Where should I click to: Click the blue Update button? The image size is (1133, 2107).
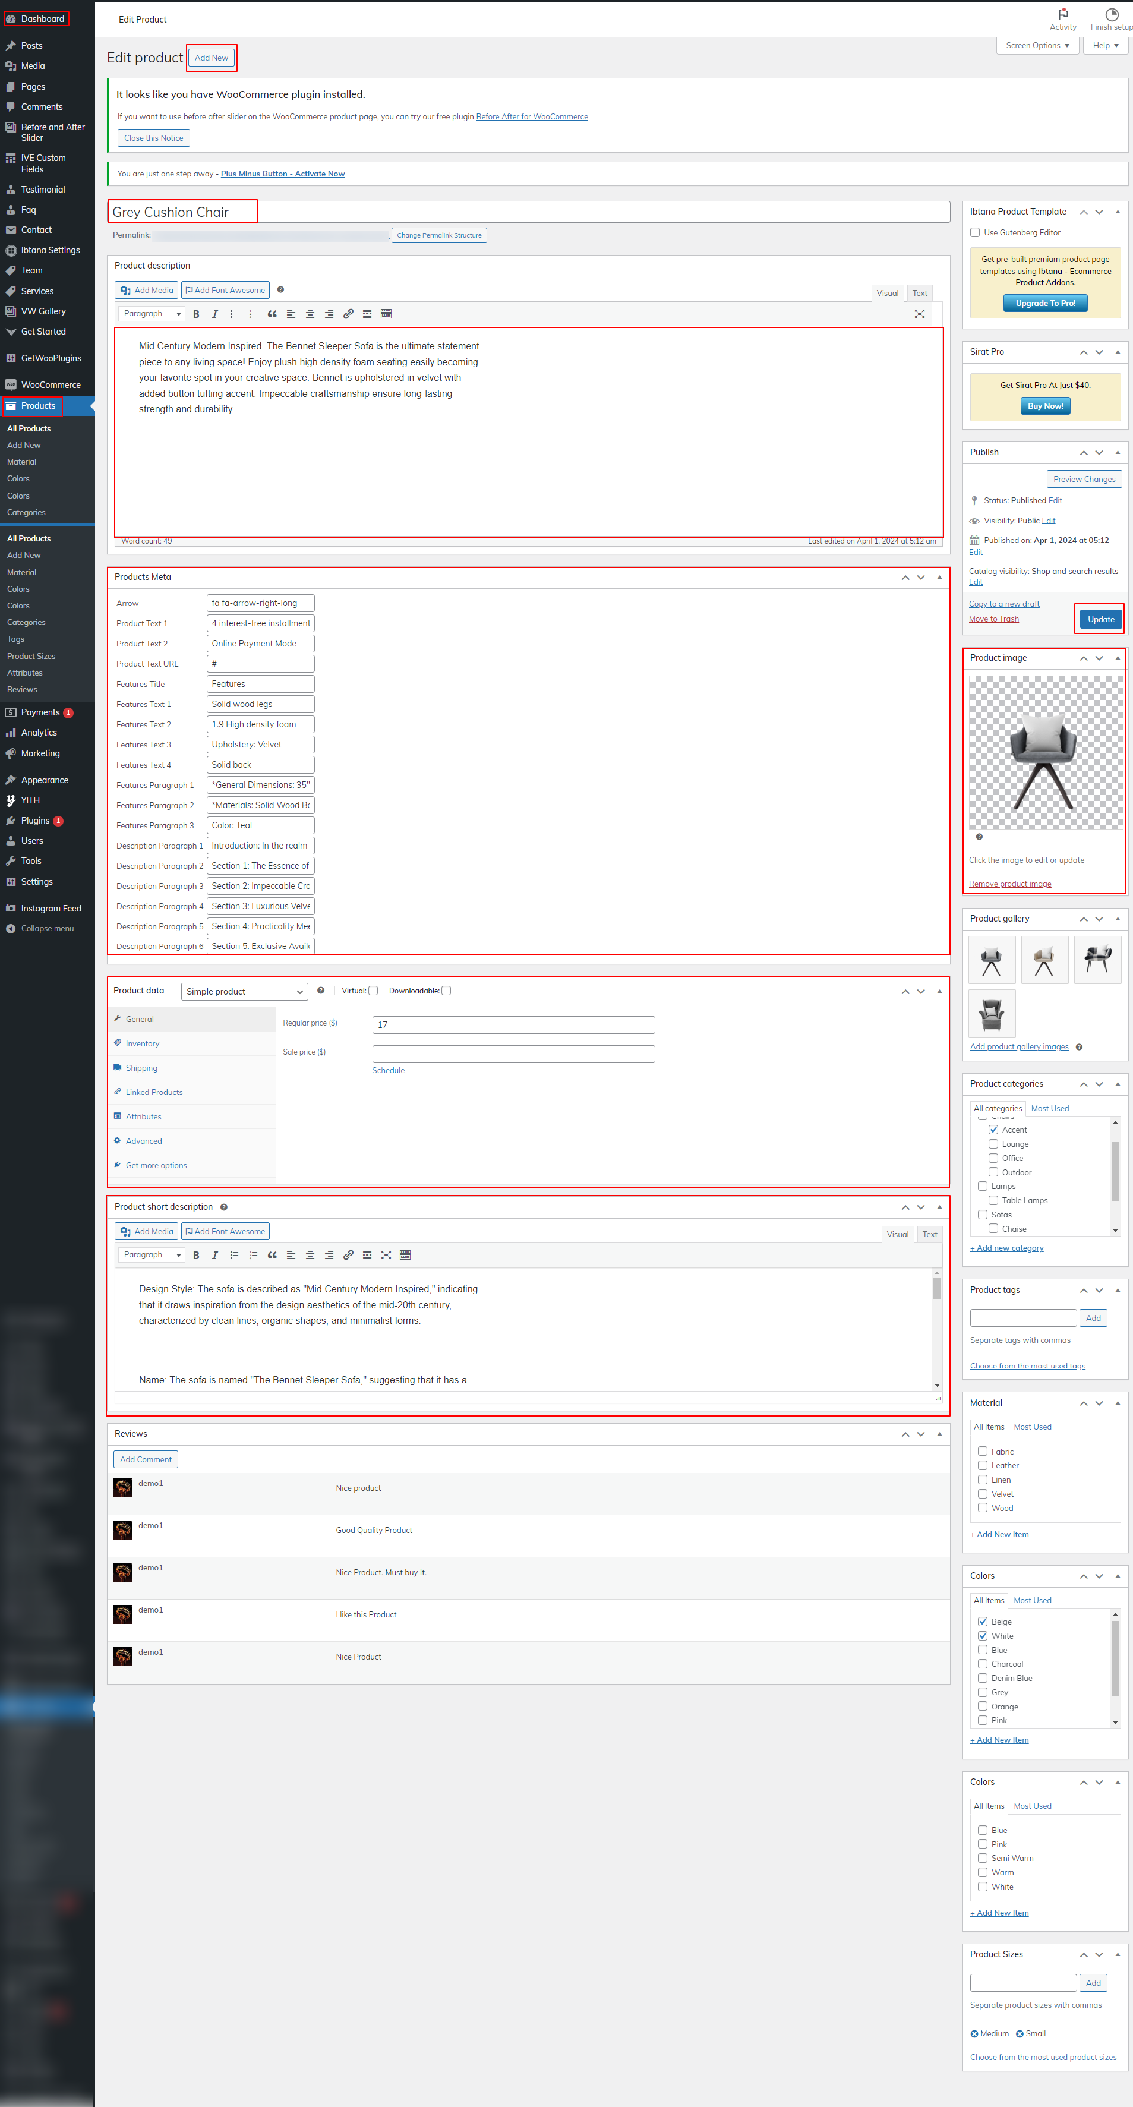[x=1100, y=619]
